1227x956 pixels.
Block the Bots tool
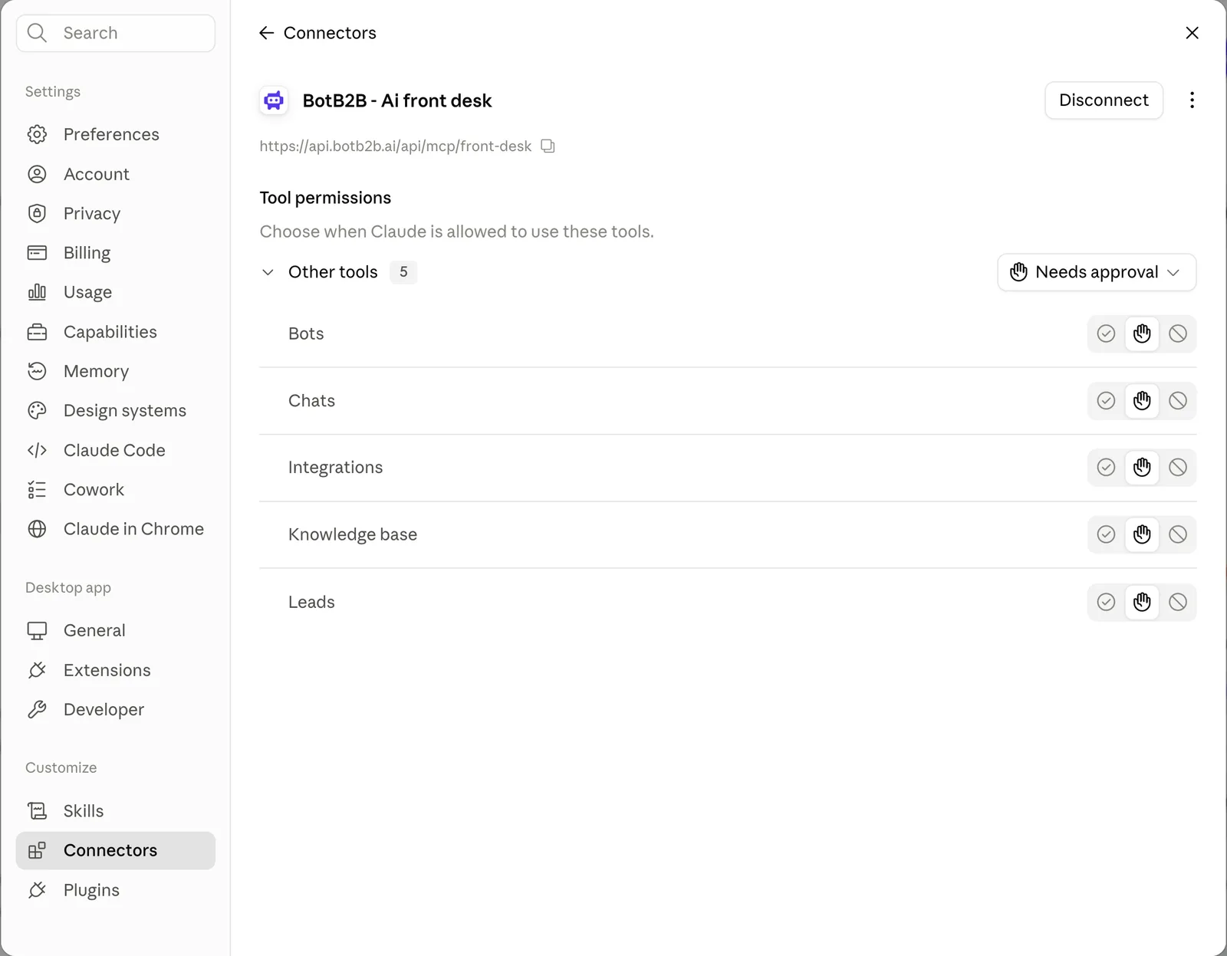(x=1178, y=333)
